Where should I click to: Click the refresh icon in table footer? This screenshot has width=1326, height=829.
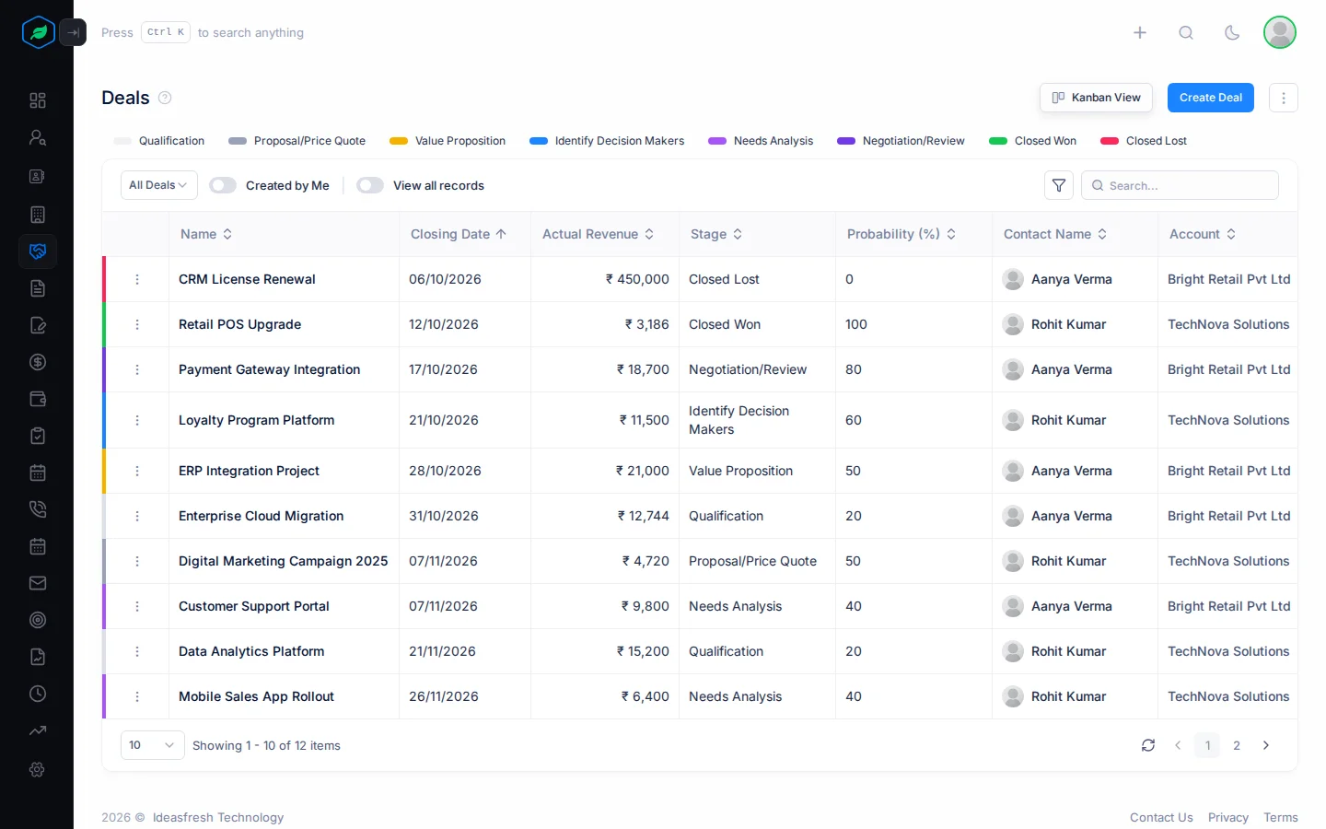pyautogui.click(x=1148, y=745)
